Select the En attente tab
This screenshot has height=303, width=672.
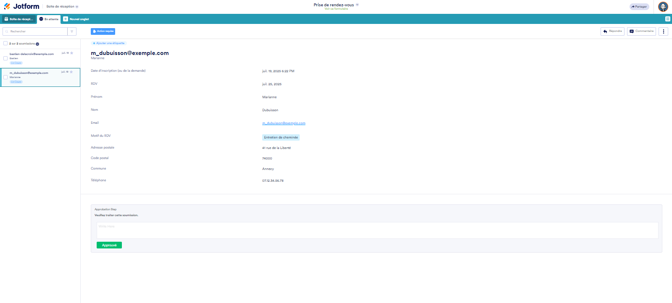pos(49,19)
